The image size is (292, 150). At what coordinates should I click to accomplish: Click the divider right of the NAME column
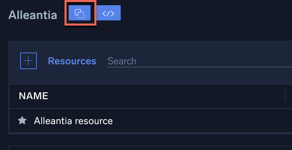pyautogui.click(x=285, y=96)
